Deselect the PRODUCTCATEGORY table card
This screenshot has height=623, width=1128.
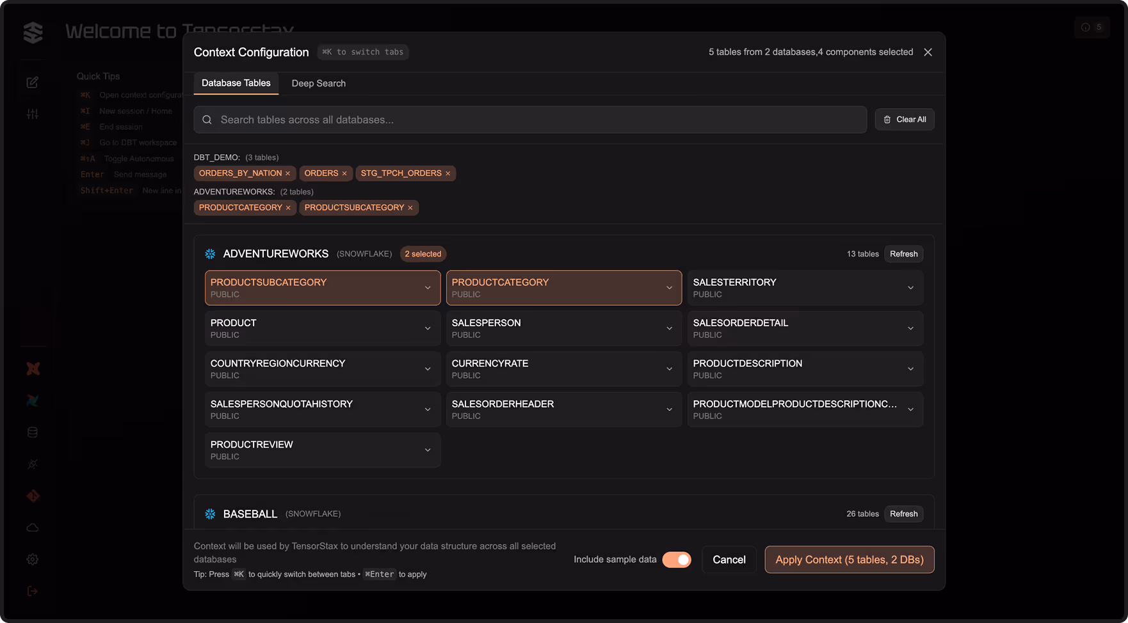pyautogui.click(x=564, y=288)
